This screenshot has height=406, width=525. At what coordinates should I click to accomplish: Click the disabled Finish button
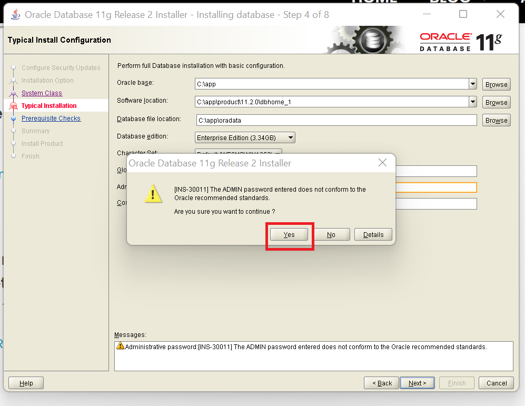[x=457, y=383]
